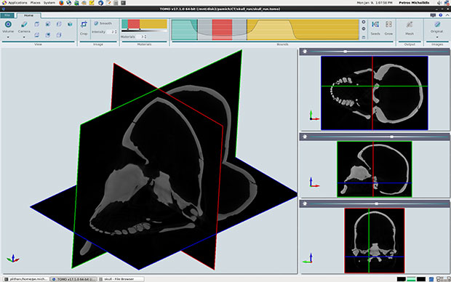Select the third top-row view-orientation cube
451x282 pixels.
(59, 24)
